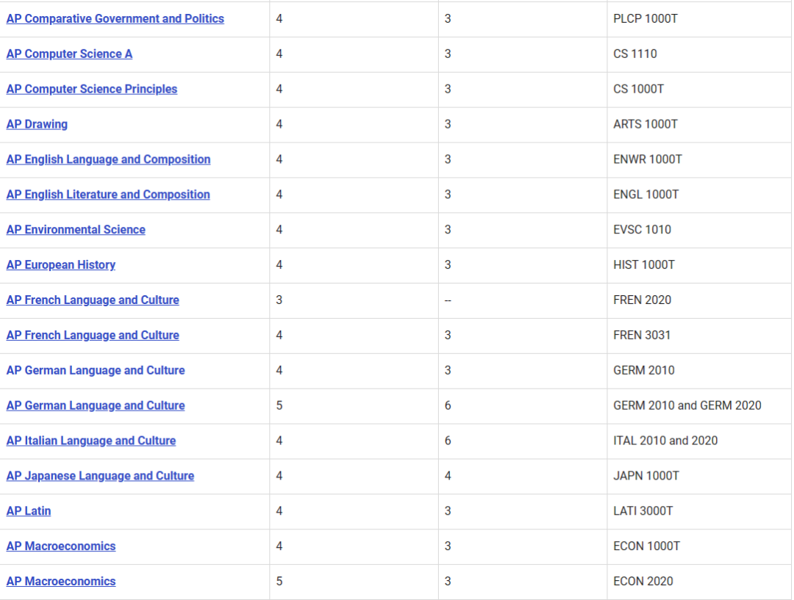Open AP Macroeconomics link in ECON 1000T row

click(61, 546)
